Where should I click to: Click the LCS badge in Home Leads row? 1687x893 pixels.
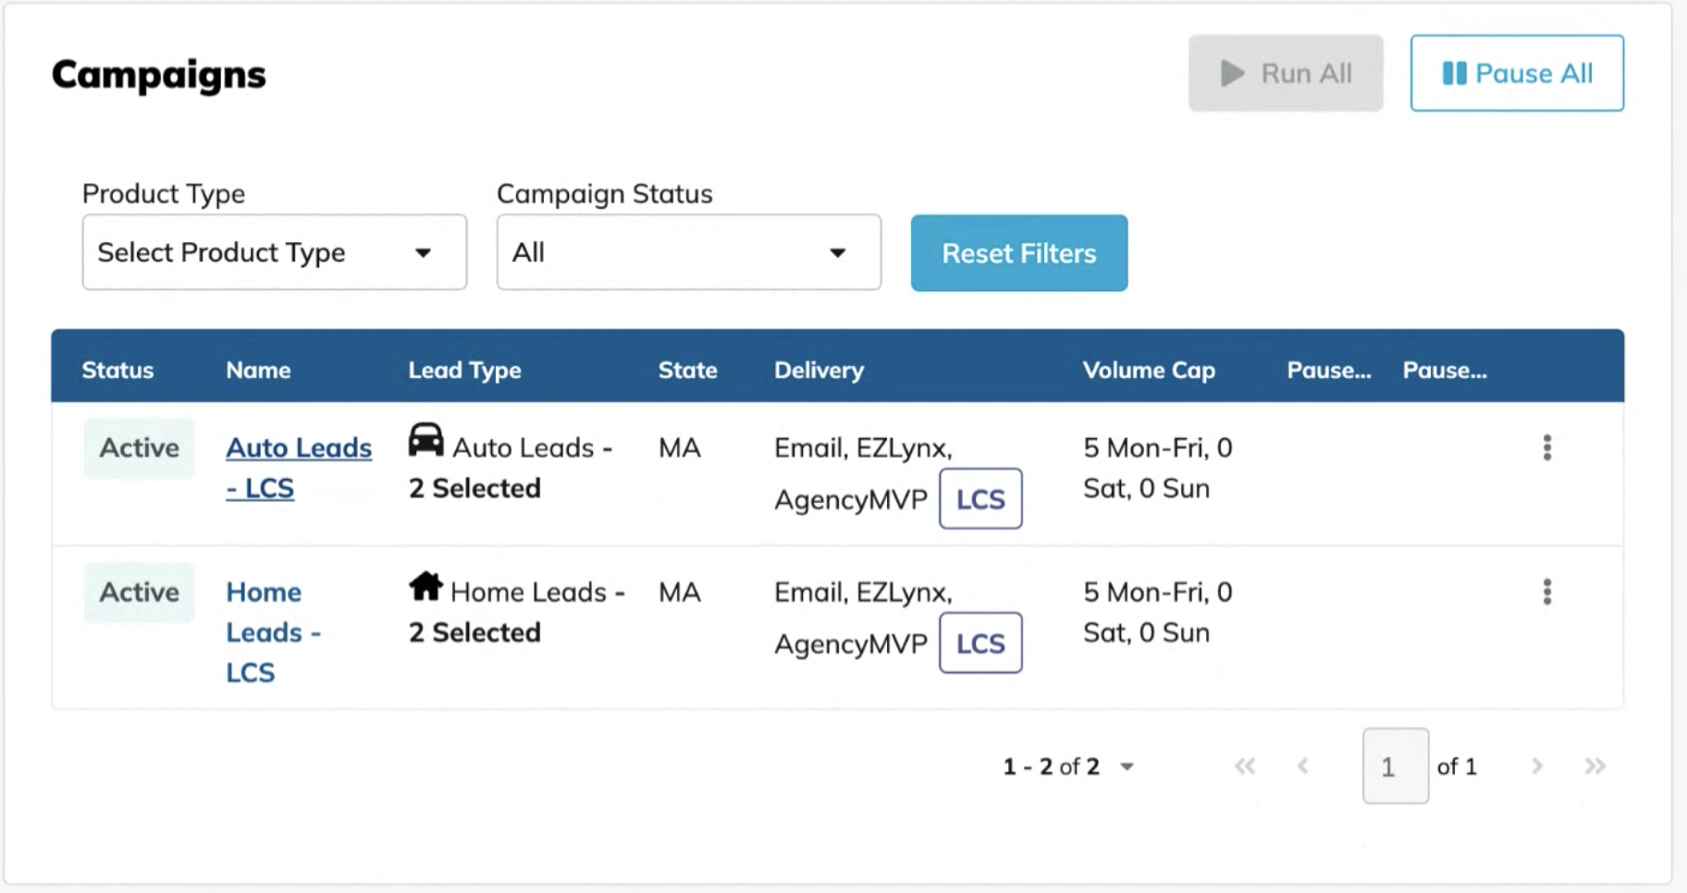pyautogui.click(x=979, y=643)
